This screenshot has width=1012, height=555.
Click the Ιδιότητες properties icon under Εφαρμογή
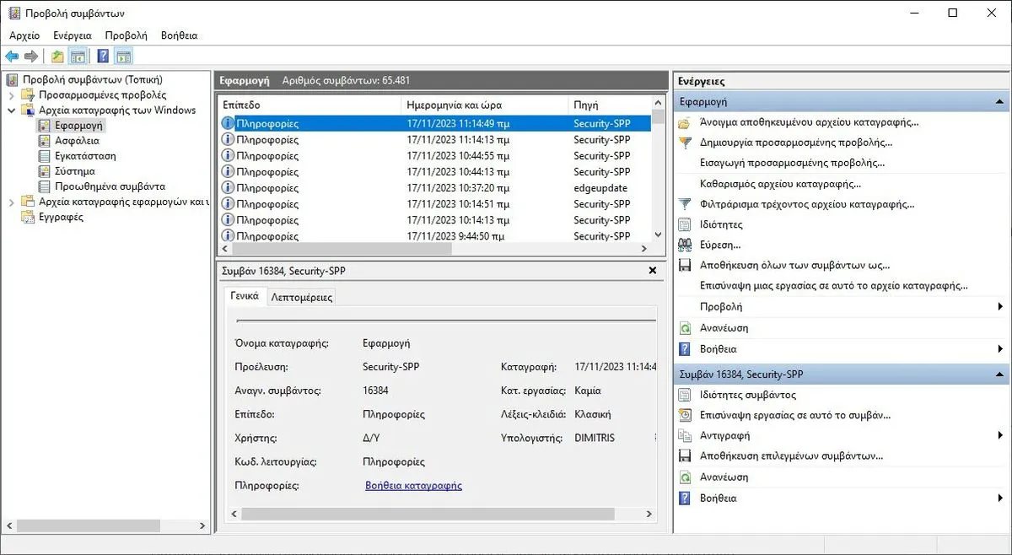tap(685, 224)
